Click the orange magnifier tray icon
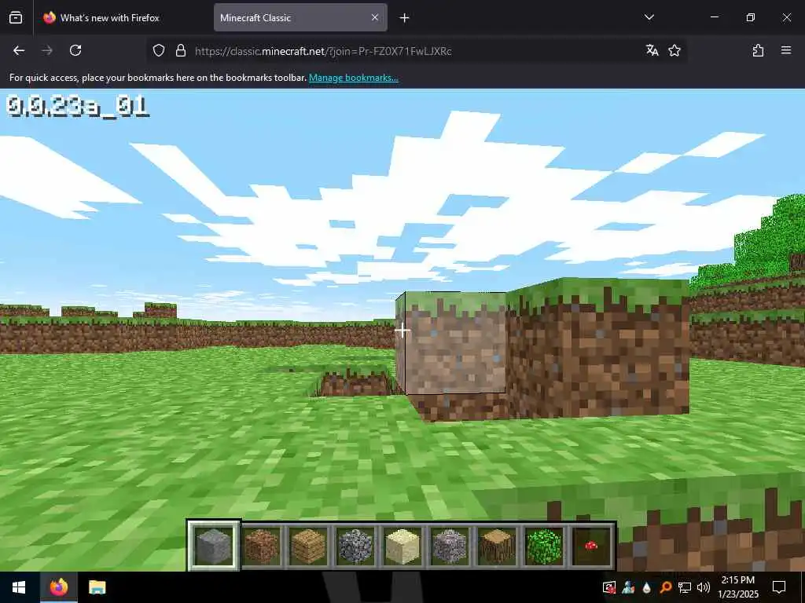Image resolution: width=805 pixels, height=603 pixels. pos(665,587)
